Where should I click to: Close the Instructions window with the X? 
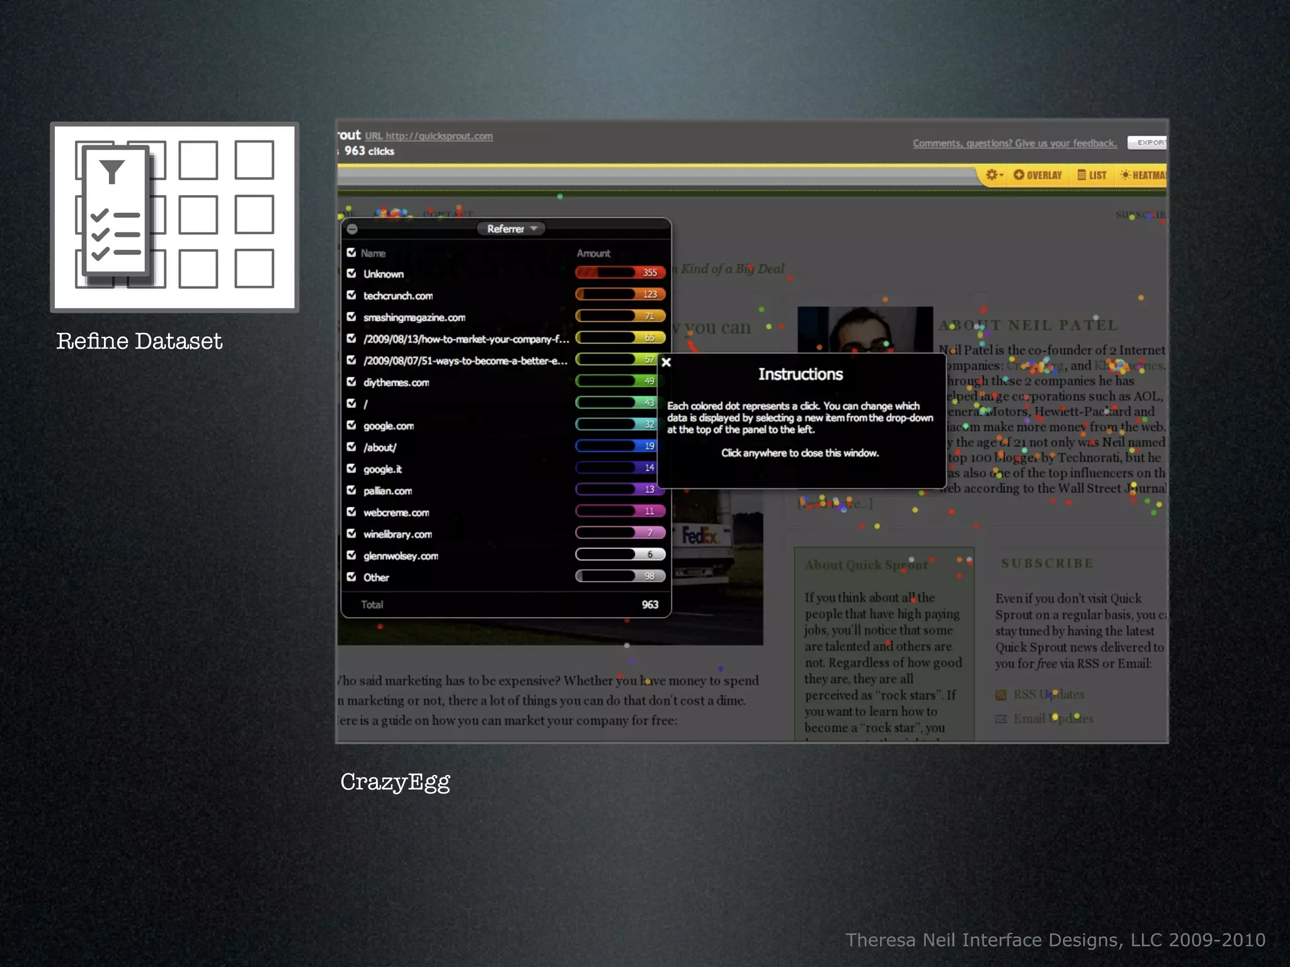[x=666, y=362]
